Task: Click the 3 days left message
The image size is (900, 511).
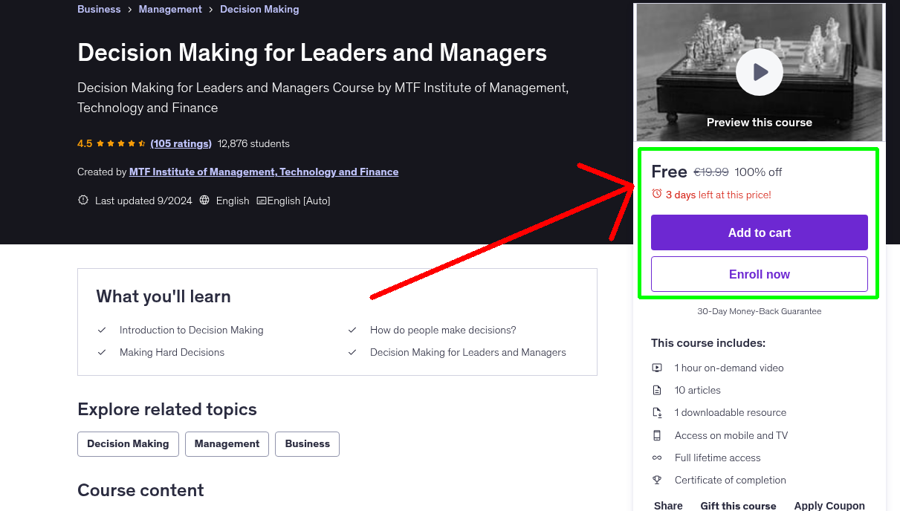Action: [719, 195]
